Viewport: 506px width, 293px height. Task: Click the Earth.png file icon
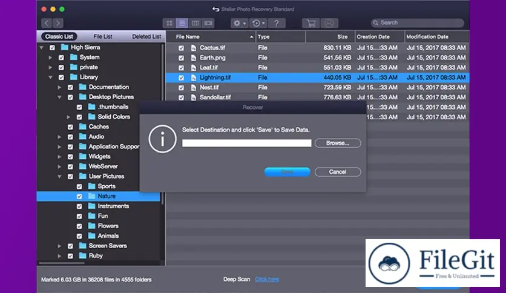(x=194, y=58)
